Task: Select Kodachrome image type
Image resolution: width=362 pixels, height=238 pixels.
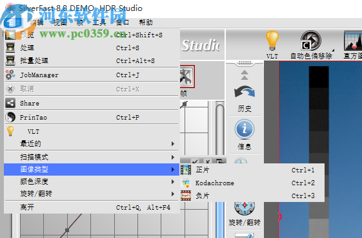Action: point(252,183)
